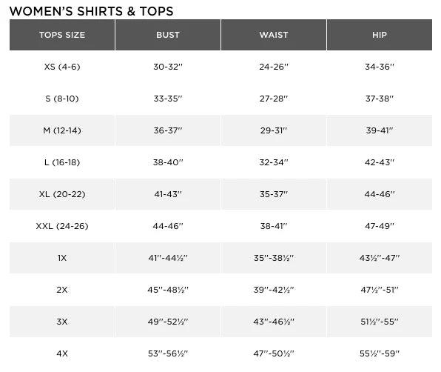
Task: Click the 44-46" hip measurement
Action: [x=380, y=194]
